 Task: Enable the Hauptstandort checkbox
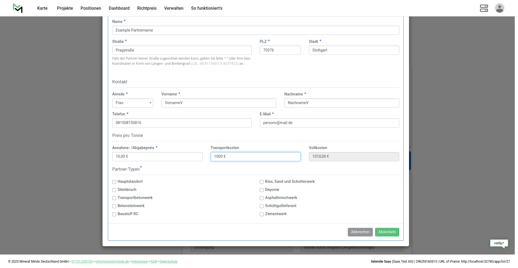[x=114, y=182]
